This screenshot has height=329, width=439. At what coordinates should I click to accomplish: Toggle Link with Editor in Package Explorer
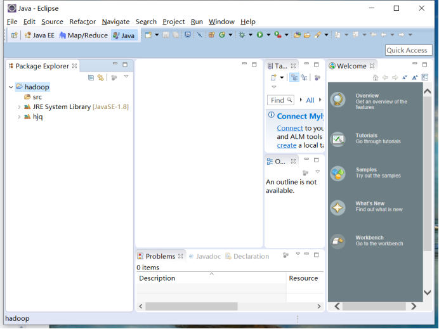(100, 77)
